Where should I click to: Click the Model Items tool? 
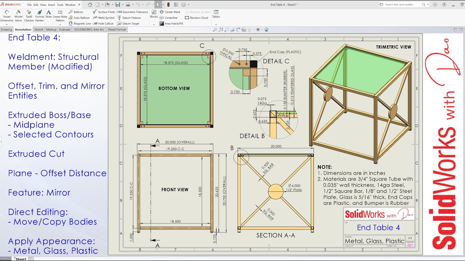click(18, 16)
